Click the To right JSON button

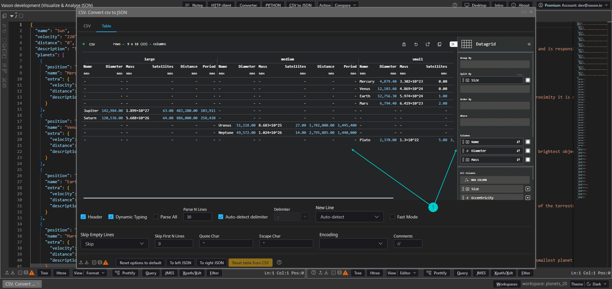(212, 263)
